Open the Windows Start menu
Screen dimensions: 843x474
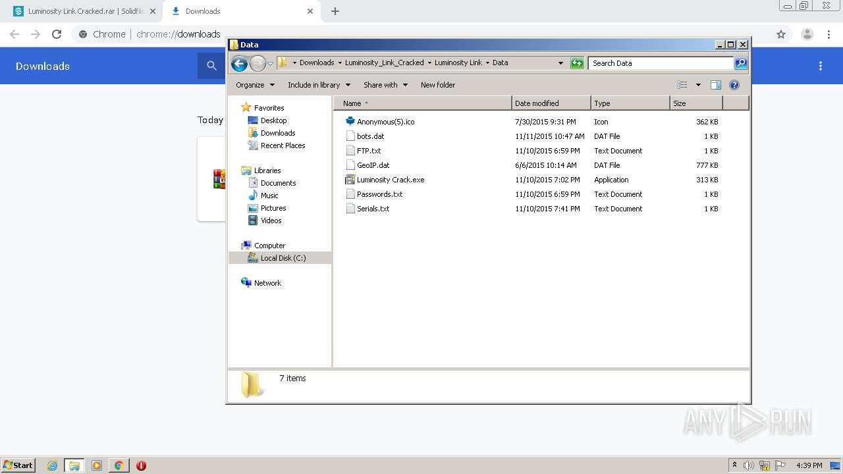tap(18, 465)
